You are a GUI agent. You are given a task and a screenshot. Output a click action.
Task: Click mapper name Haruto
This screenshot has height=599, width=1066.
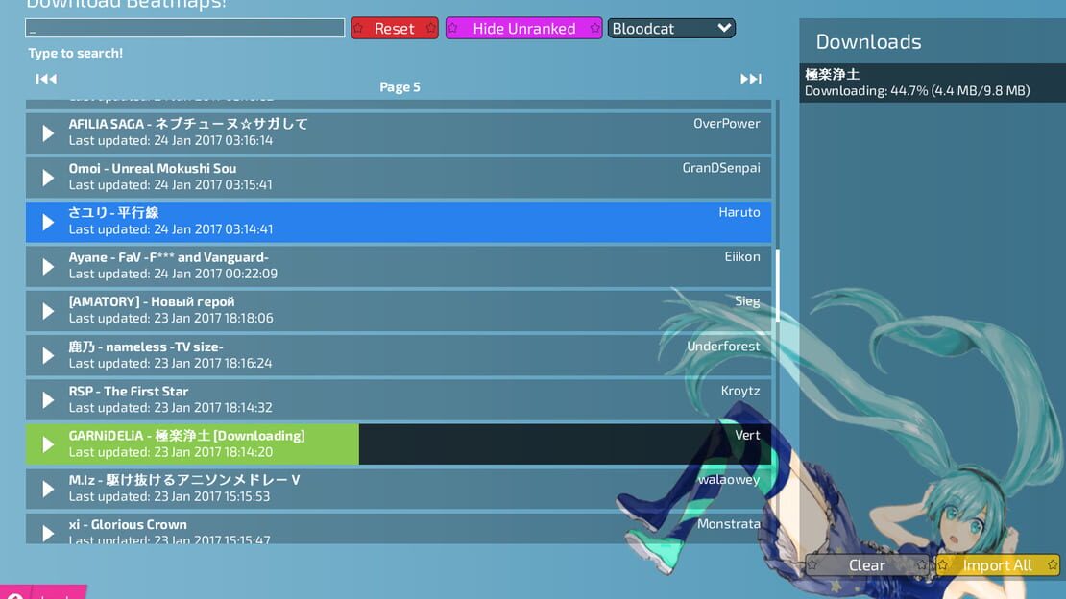pos(739,212)
